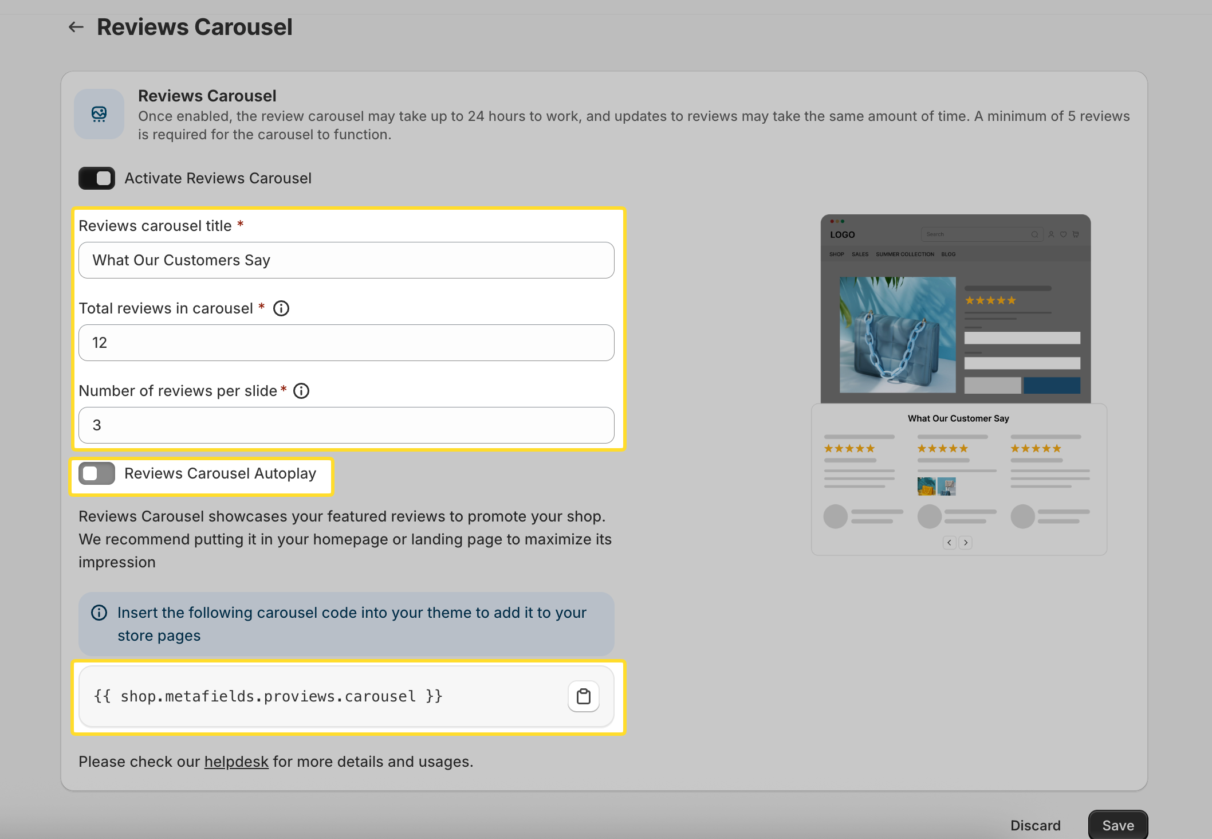Click the cart icon in the store preview
Screen dimensions: 1212x839
[x=1076, y=234]
